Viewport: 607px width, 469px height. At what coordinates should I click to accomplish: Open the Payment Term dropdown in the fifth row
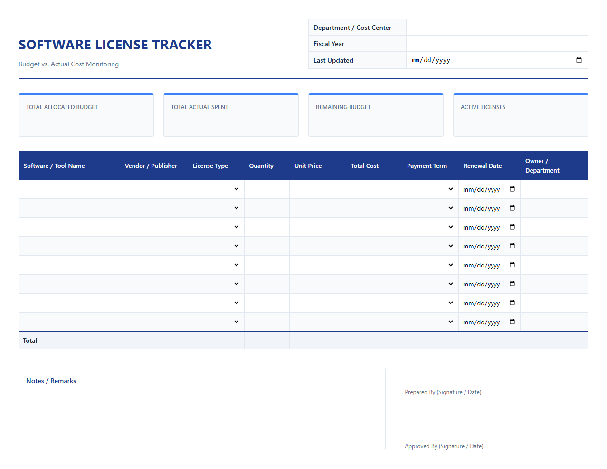[430, 265]
